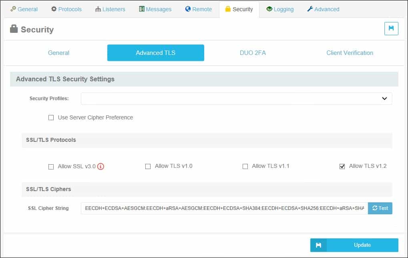Check the Allow TLS v1.1 option
408x258 pixels.
pyautogui.click(x=245, y=166)
